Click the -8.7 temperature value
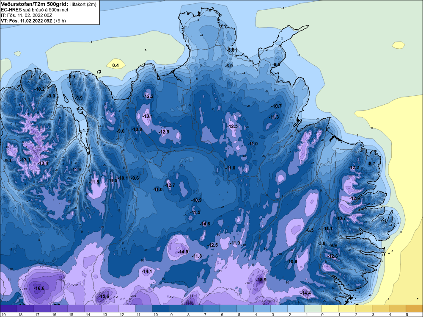 [371, 164]
